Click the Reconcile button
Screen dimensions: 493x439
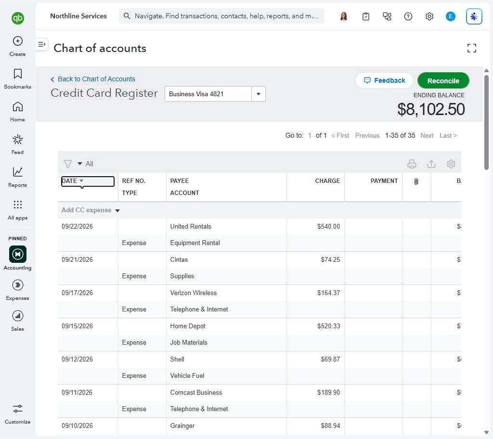coord(443,80)
